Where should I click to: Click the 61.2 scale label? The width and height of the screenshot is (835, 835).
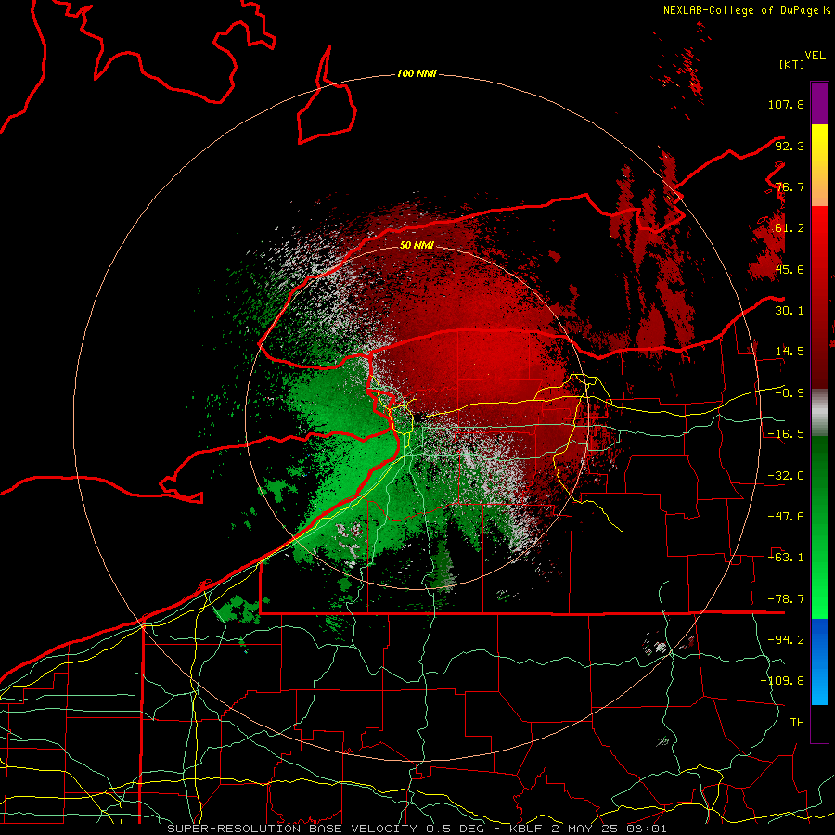(790, 228)
